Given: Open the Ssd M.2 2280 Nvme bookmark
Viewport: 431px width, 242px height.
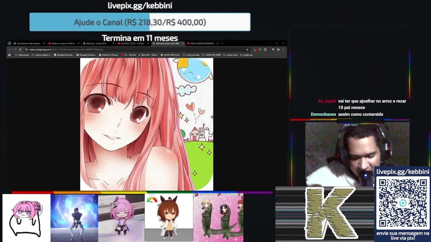Looking at the screenshot, I should tap(171, 55).
